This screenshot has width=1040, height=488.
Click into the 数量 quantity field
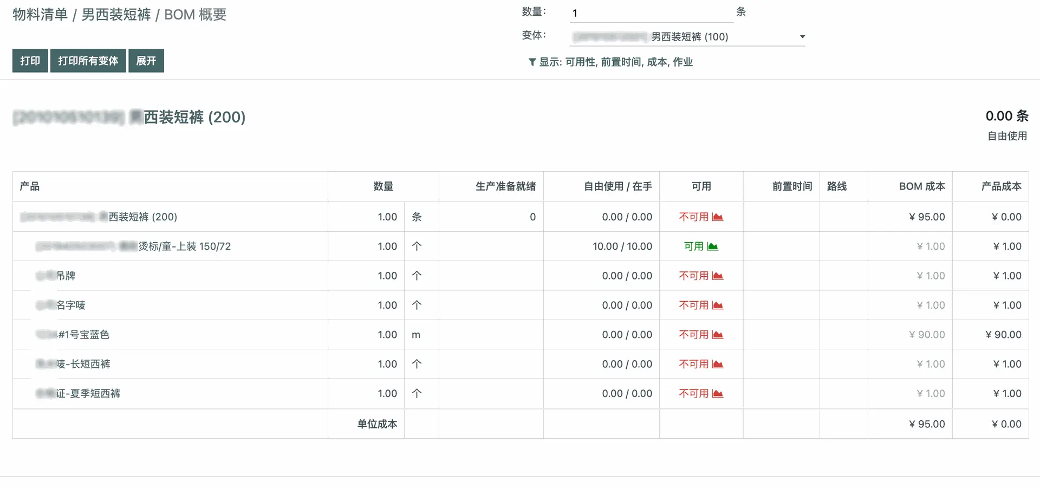point(651,13)
